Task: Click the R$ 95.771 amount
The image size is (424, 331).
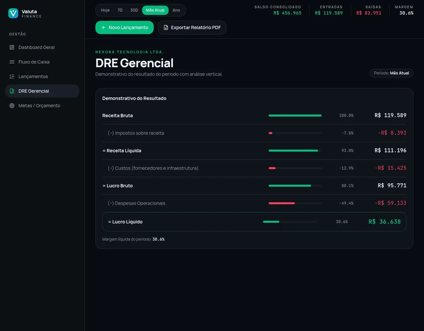Action: 392,186
